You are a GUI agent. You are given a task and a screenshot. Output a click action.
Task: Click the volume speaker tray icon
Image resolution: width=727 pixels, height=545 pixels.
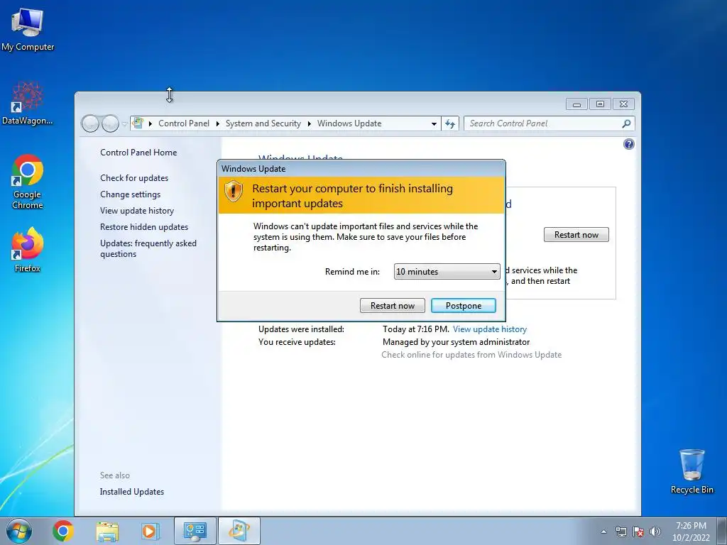[x=655, y=532]
